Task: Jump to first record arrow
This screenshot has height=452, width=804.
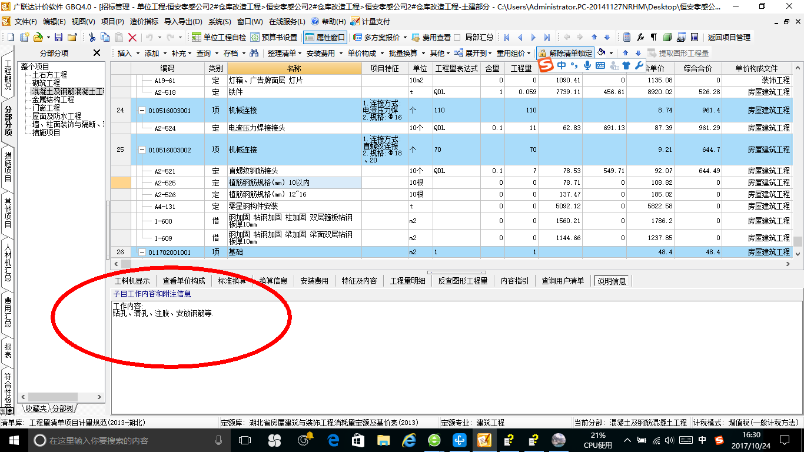Action: (506, 37)
